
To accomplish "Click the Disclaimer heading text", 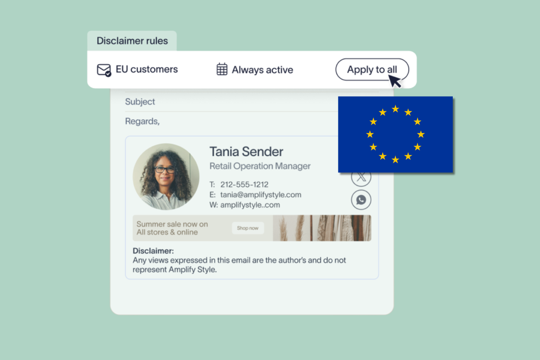I will click(x=153, y=251).
